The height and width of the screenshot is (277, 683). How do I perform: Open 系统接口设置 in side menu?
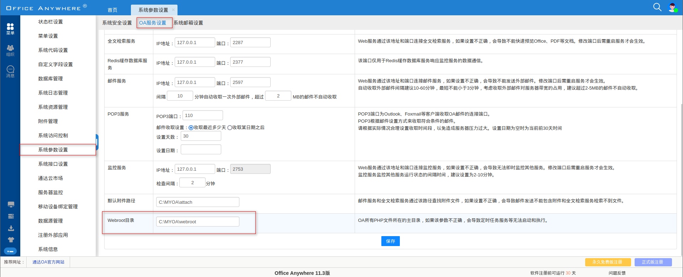53,164
